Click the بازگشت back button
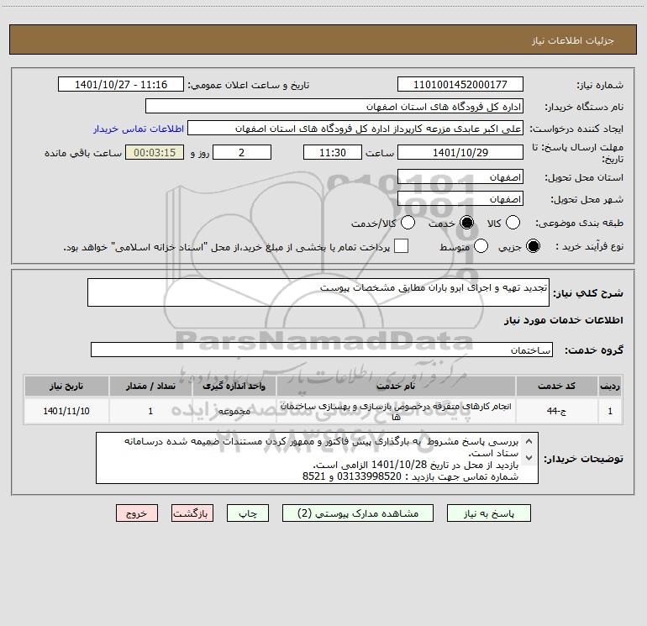 pyautogui.click(x=192, y=513)
